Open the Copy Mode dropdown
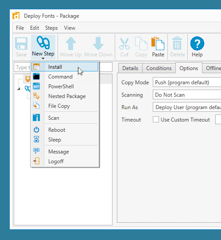 coord(187,83)
